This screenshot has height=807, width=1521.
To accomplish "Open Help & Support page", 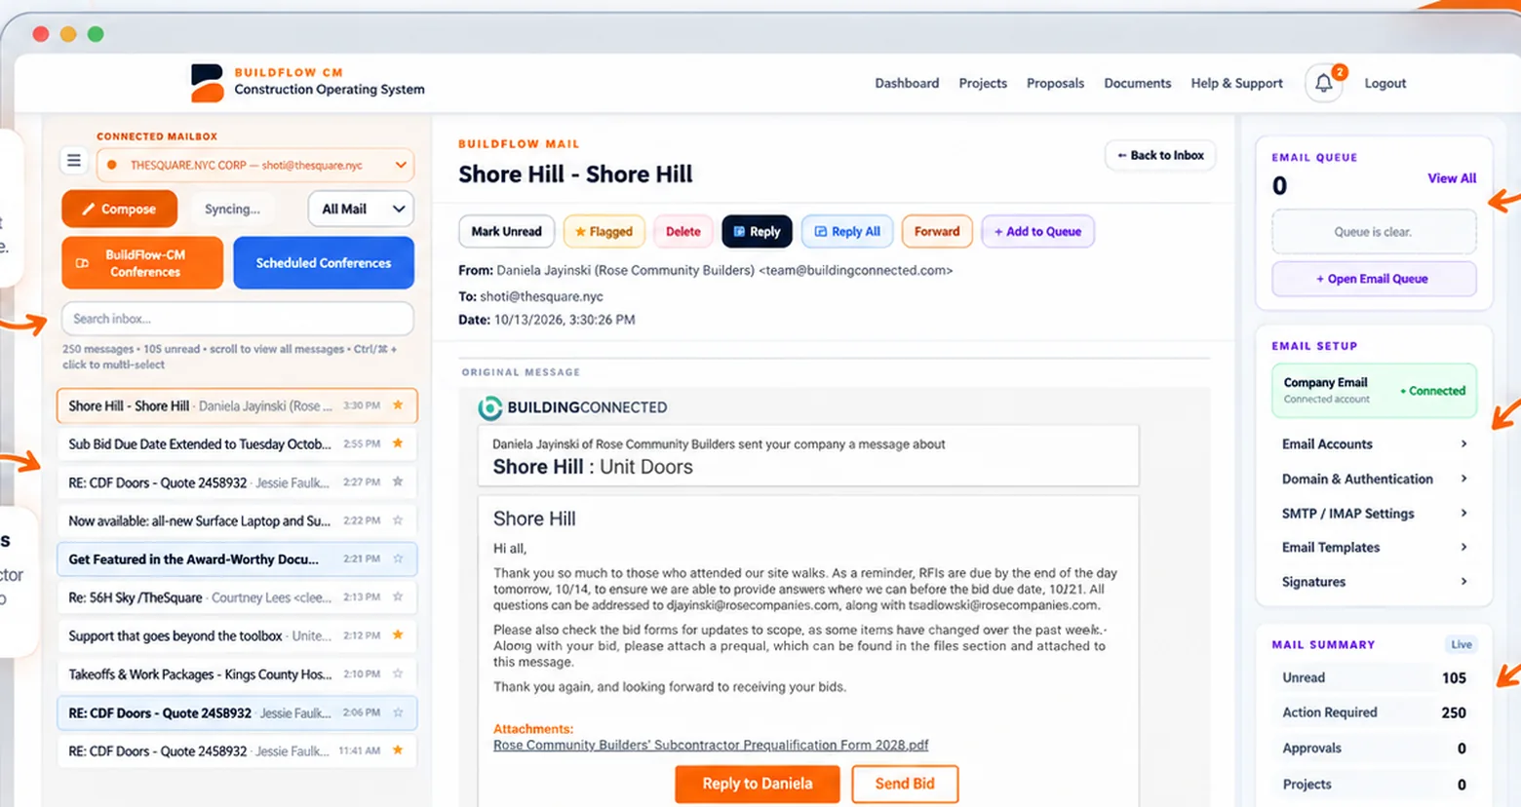I will 1236,83.
